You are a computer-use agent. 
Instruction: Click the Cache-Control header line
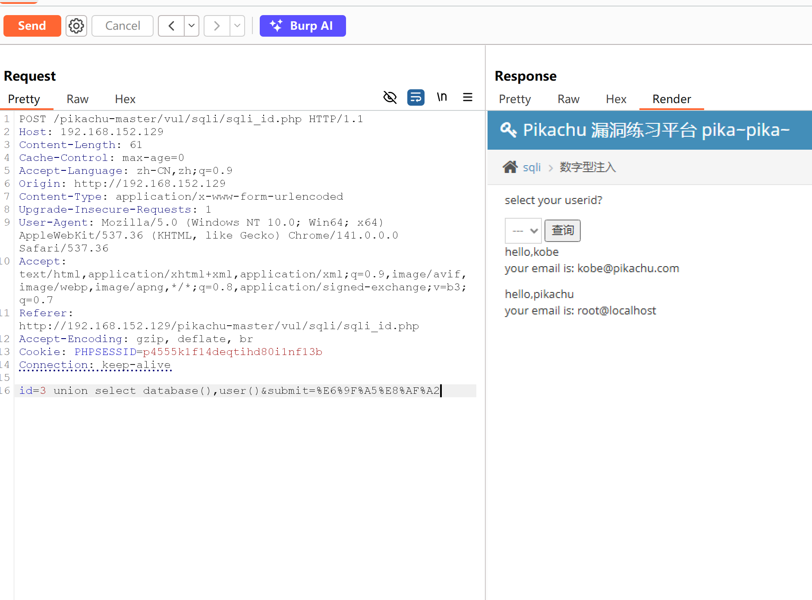[x=101, y=158]
